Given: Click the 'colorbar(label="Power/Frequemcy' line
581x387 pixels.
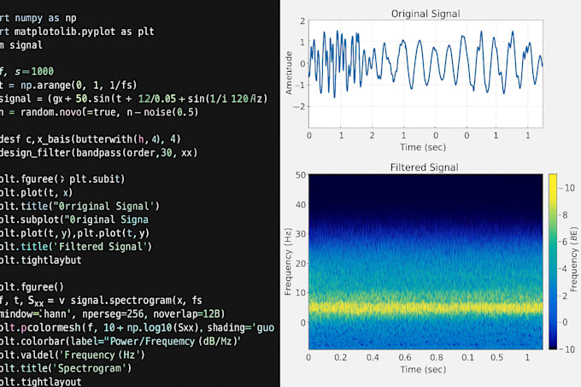Looking at the screenshot, I should click(120, 341).
